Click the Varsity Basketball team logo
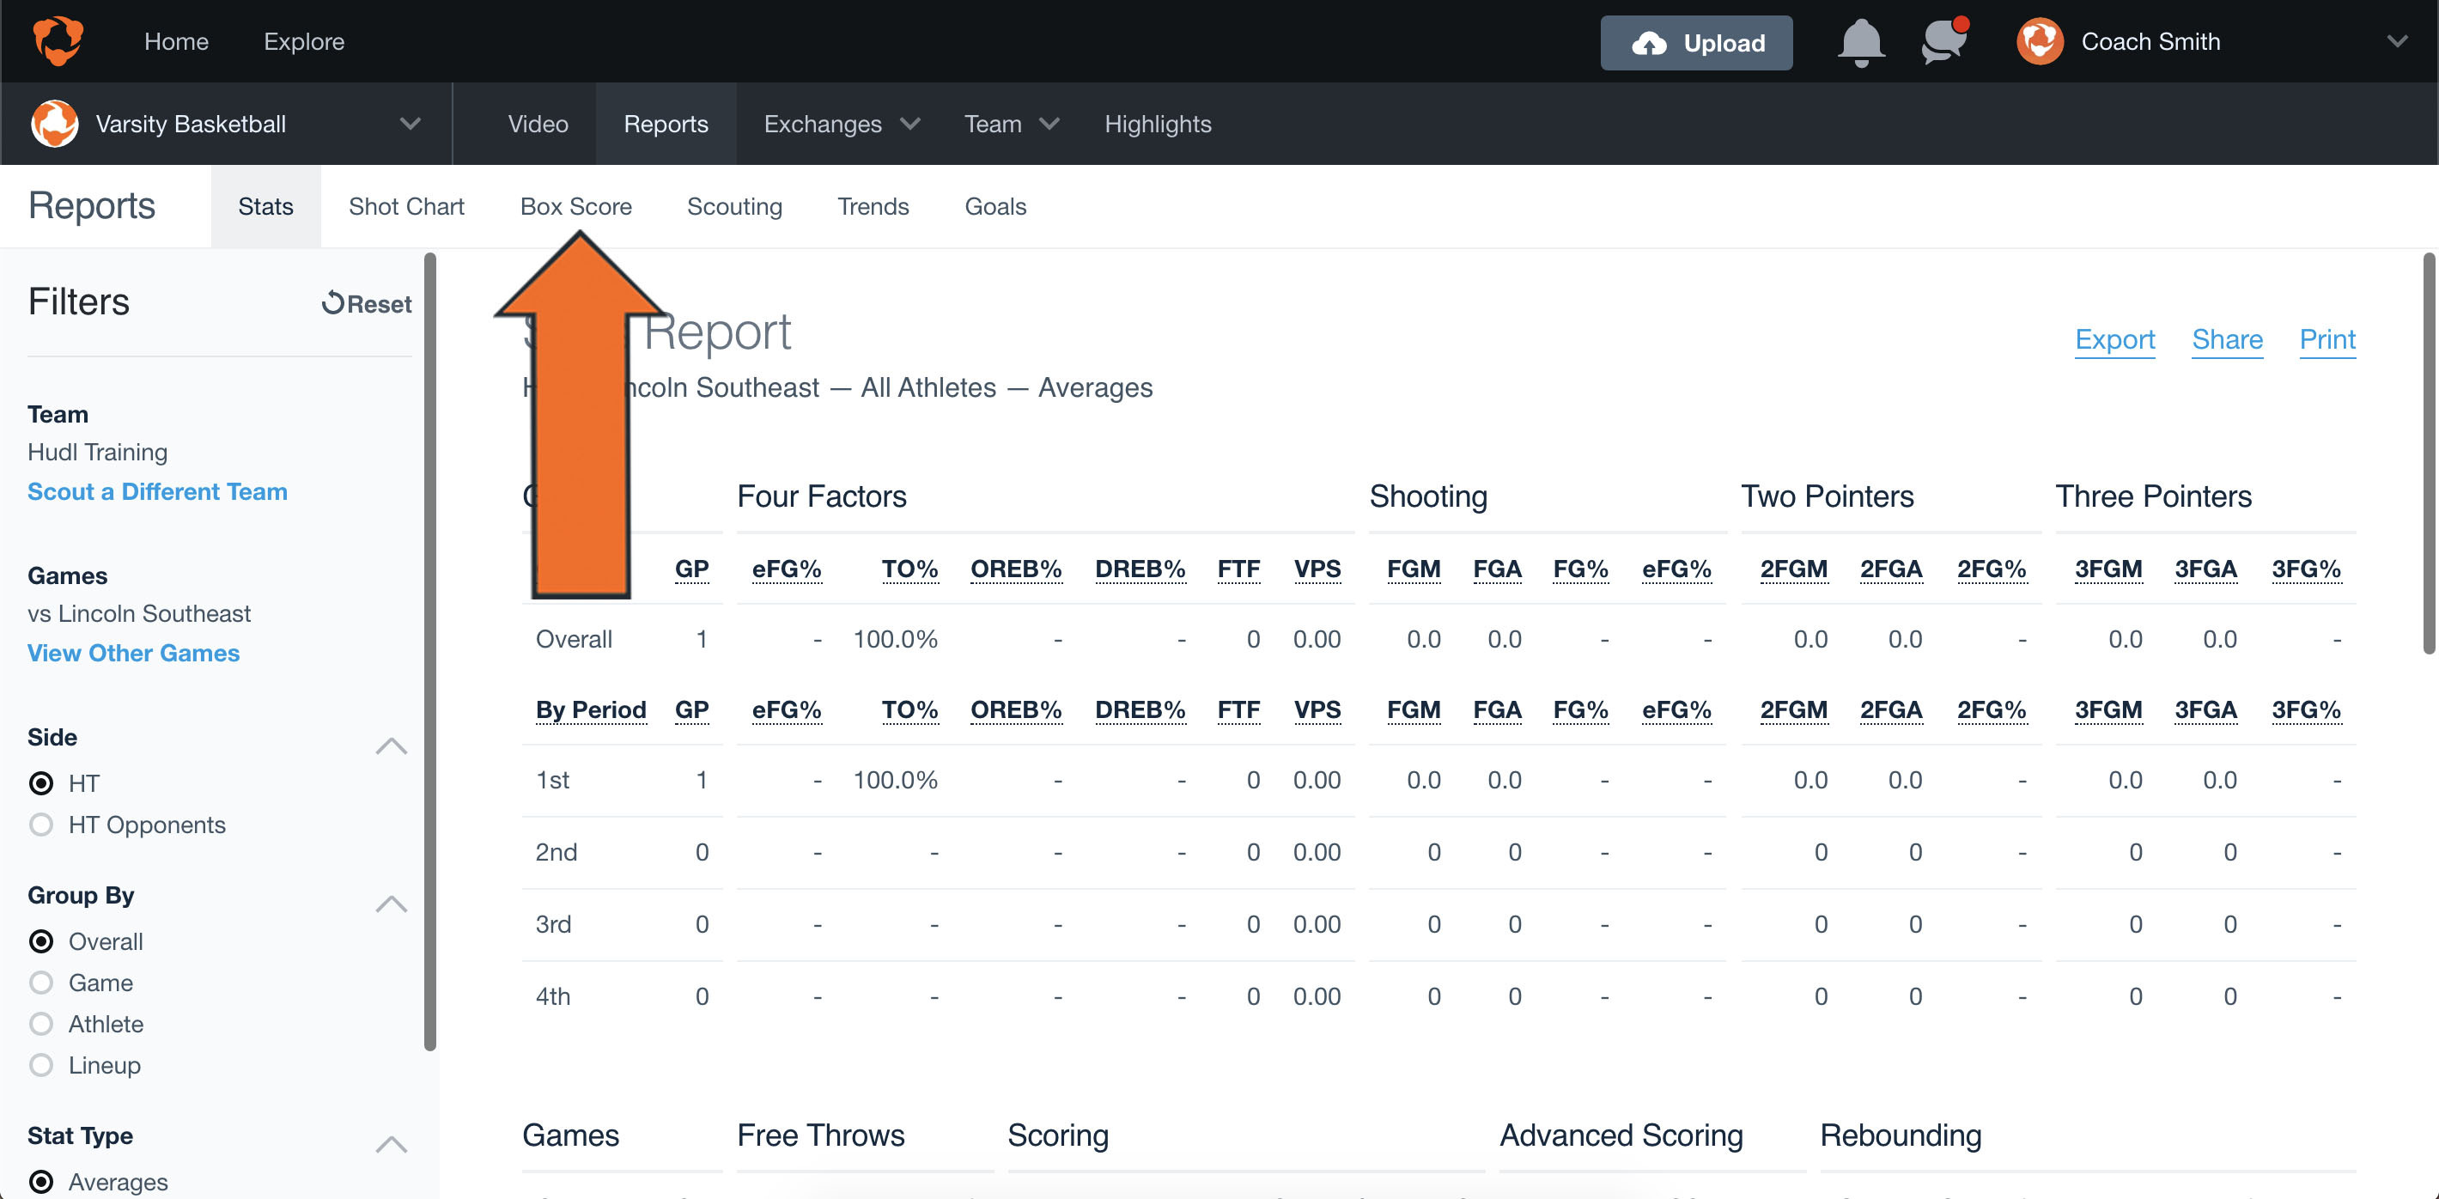 click(54, 123)
